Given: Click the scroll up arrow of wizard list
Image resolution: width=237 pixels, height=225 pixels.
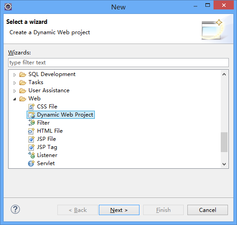Looking at the screenshot, I should 224,74.
